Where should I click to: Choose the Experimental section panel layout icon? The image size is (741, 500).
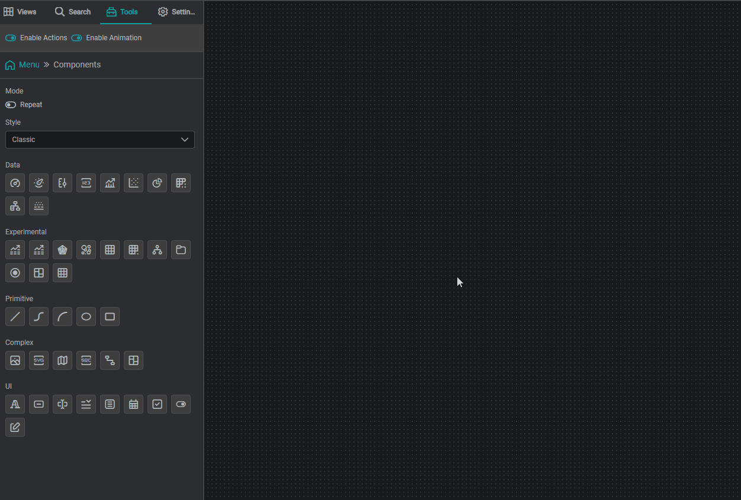coord(39,273)
